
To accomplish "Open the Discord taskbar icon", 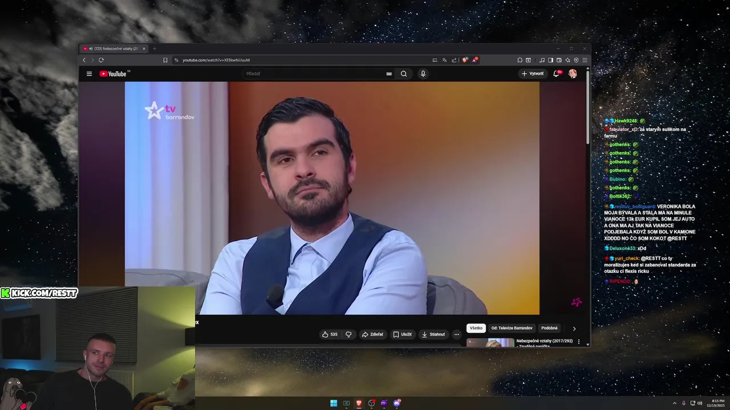I will click(396, 403).
